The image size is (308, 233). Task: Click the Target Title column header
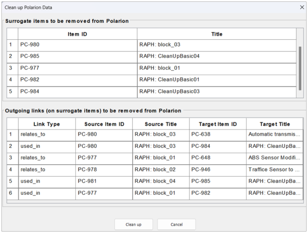point(275,124)
